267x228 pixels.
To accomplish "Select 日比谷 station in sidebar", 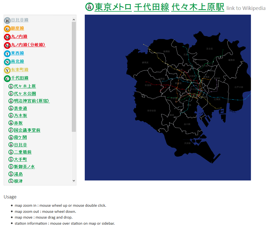I will (20, 145).
